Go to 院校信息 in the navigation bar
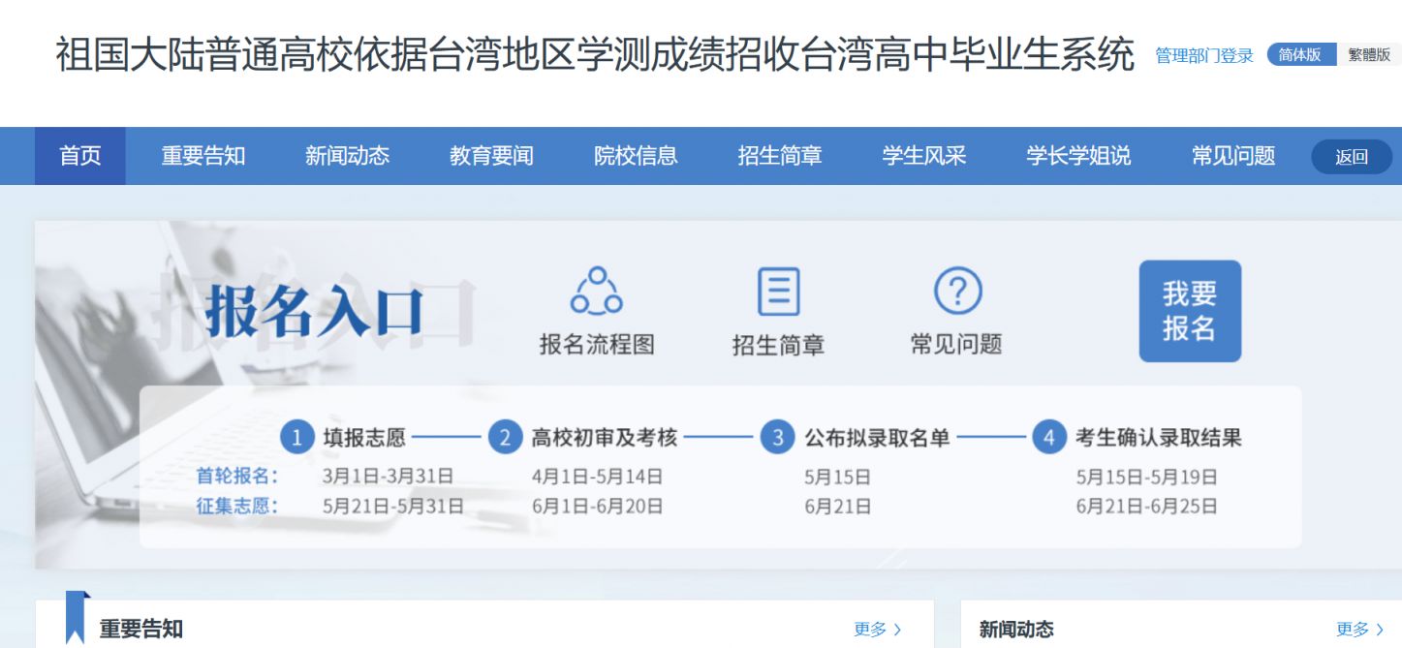The width and height of the screenshot is (1402, 648). [x=636, y=156]
